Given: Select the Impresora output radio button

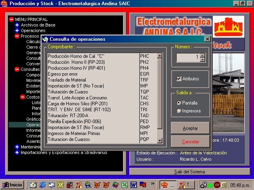Looking at the screenshot, I should coord(179,111).
